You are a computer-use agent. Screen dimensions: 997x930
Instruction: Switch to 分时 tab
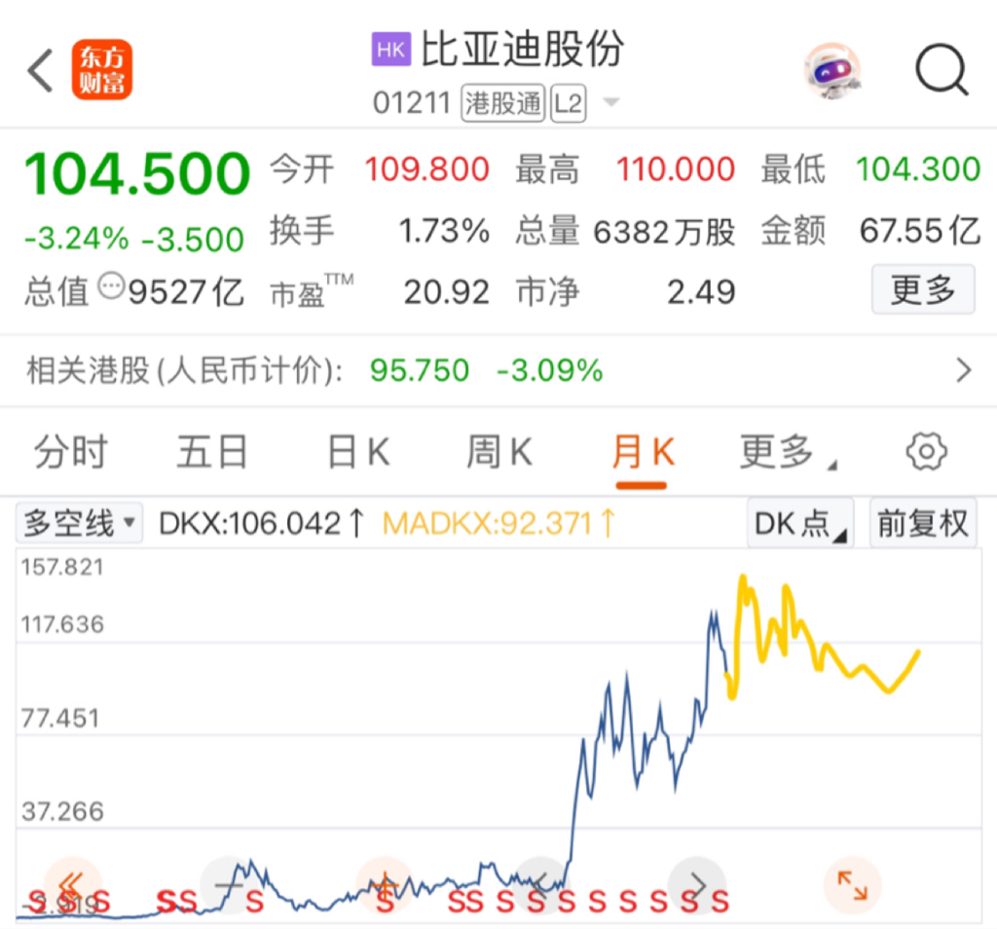click(x=70, y=452)
